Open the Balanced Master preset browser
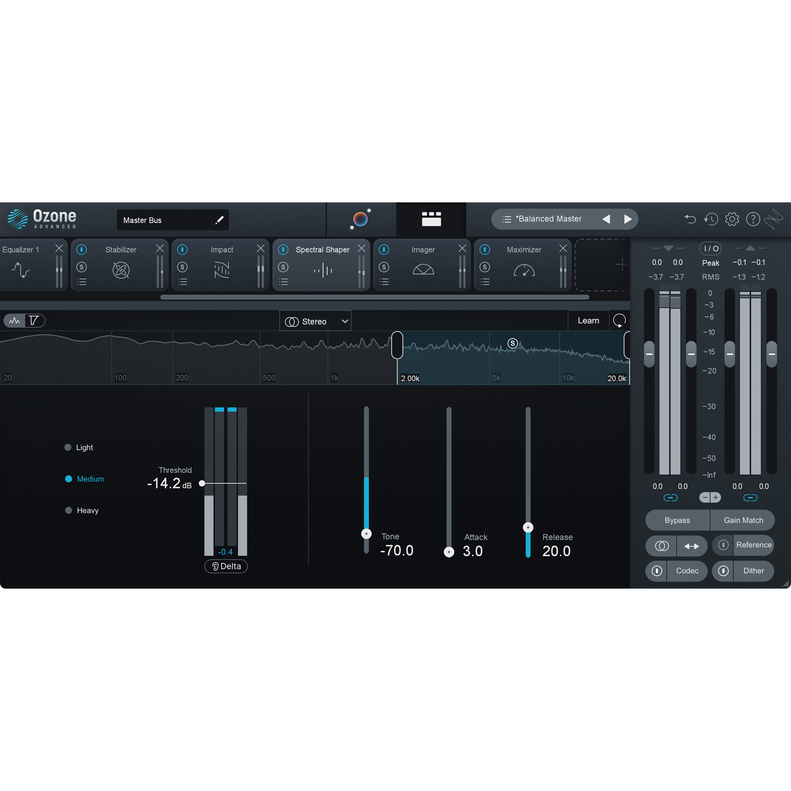The width and height of the screenshot is (791, 791). 549,219
